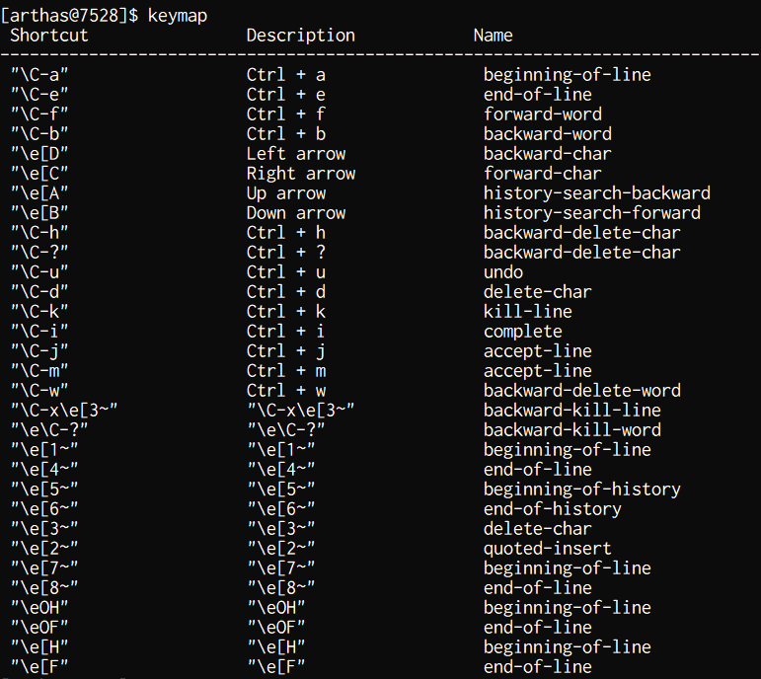Viewport: 761px width, 679px height.
Task: Click the 'backward-delete-word' entry
Action: (x=581, y=390)
